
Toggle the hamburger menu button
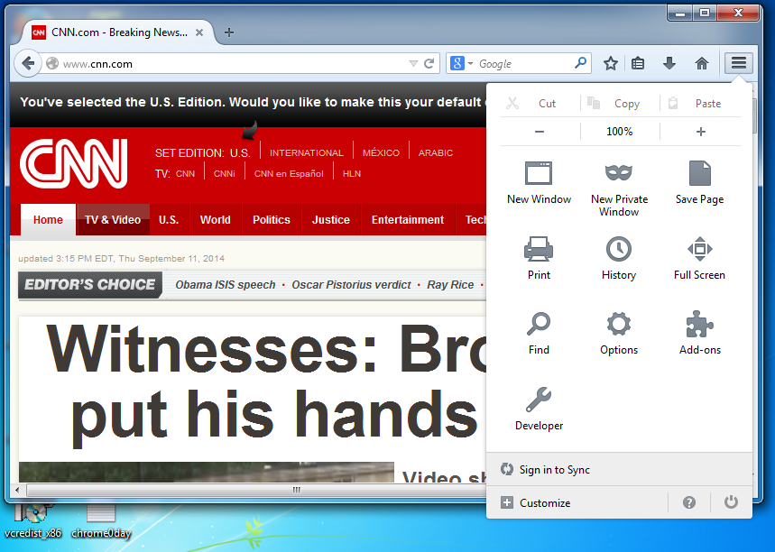pos(738,63)
